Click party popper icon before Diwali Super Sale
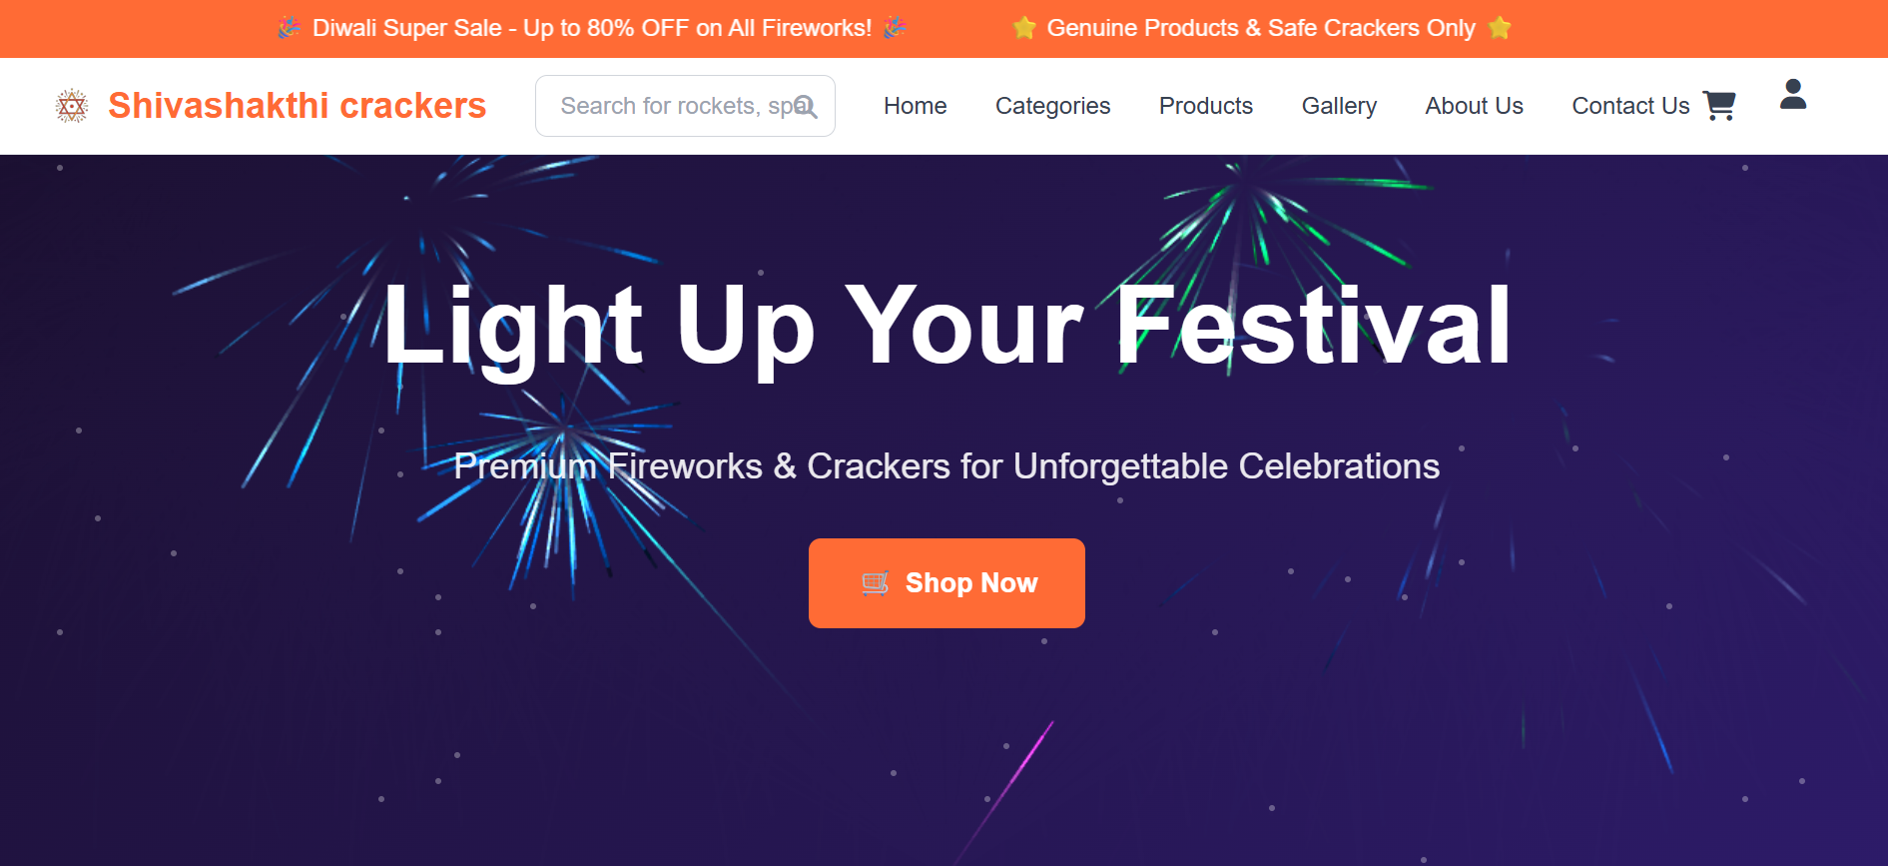Screen dimensions: 1888x866 coord(290,28)
